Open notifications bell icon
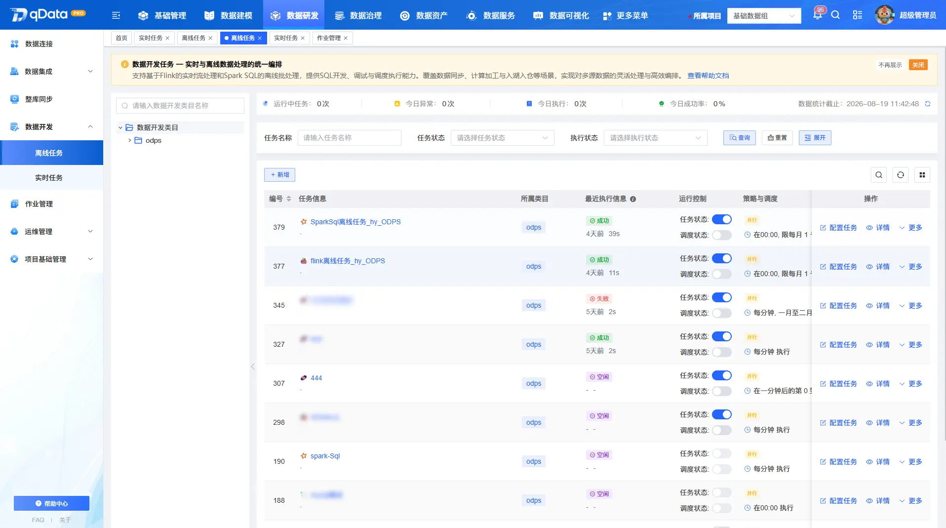 coord(817,15)
